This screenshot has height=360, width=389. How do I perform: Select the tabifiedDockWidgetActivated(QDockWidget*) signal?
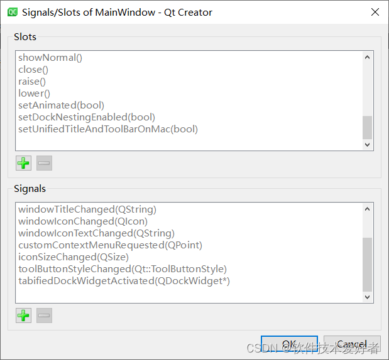coord(124,281)
